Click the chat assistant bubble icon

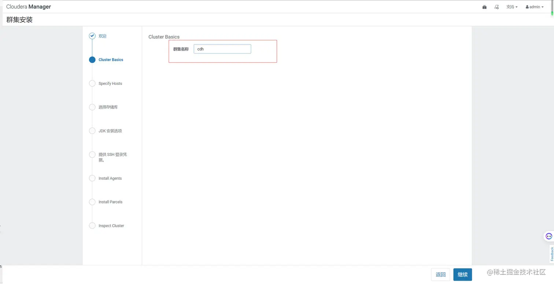tap(549, 236)
